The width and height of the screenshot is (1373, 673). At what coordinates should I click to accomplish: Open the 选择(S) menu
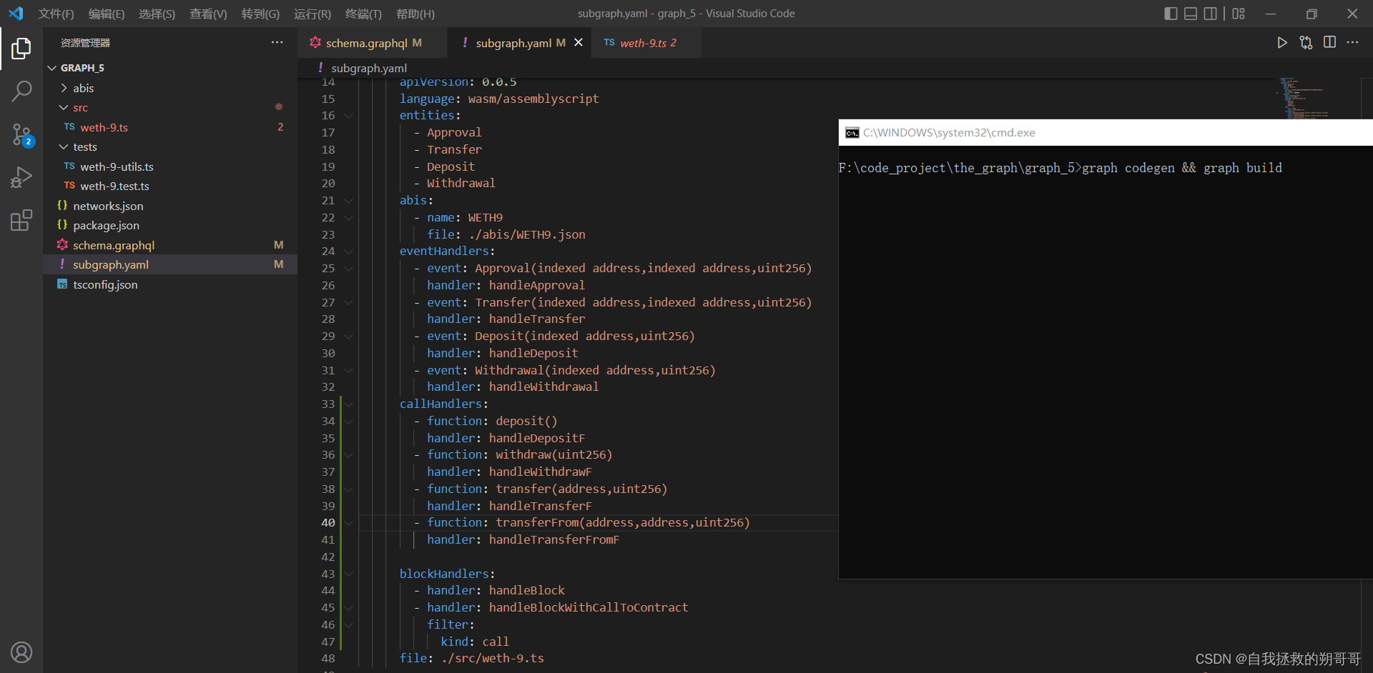point(157,14)
